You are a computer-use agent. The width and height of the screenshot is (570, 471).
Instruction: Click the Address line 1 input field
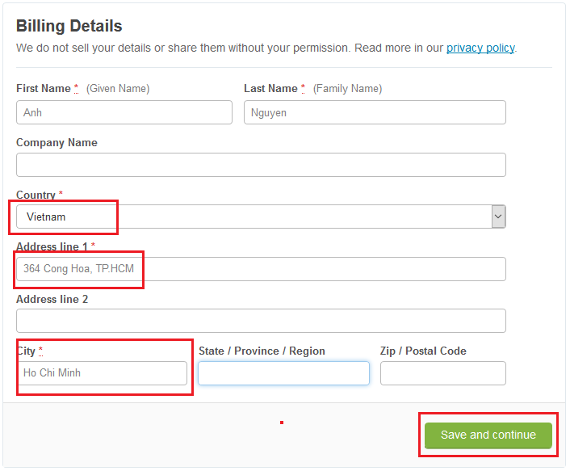(261, 269)
